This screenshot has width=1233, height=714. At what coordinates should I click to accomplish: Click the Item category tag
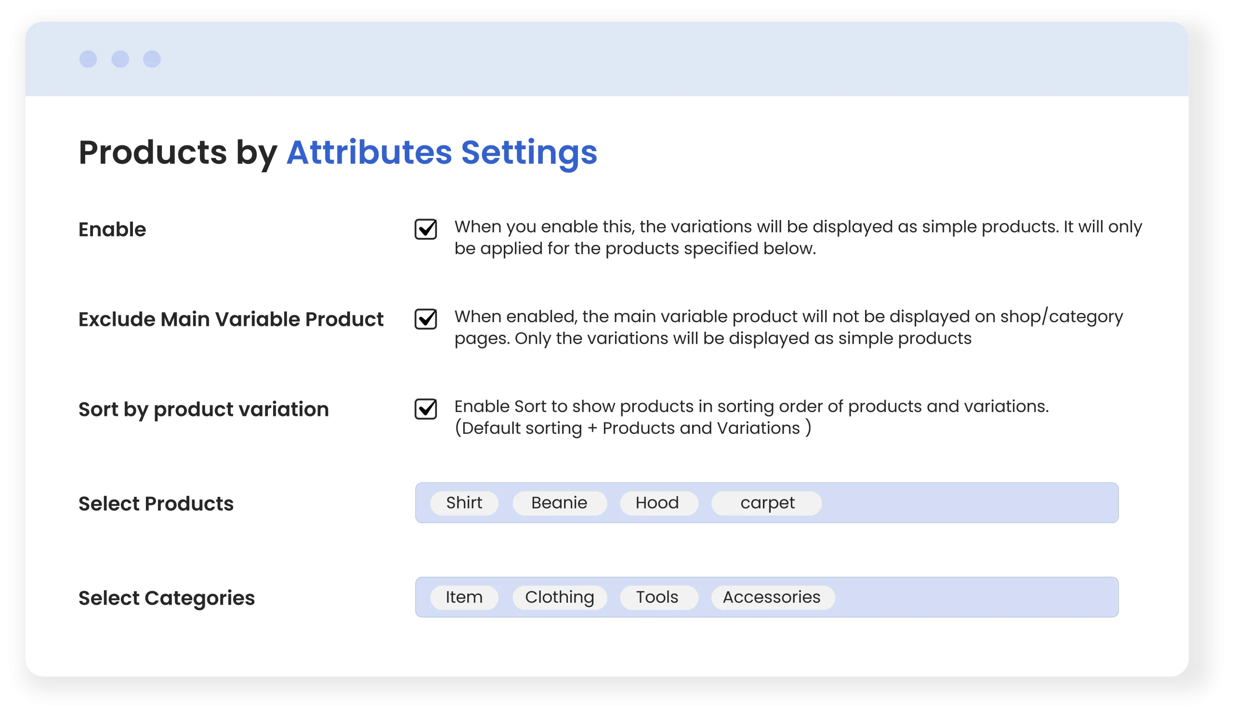(464, 597)
